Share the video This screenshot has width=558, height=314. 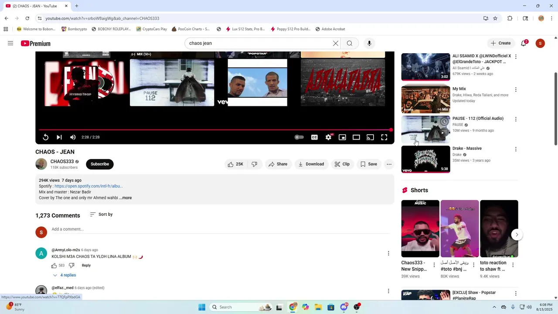(x=278, y=164)
